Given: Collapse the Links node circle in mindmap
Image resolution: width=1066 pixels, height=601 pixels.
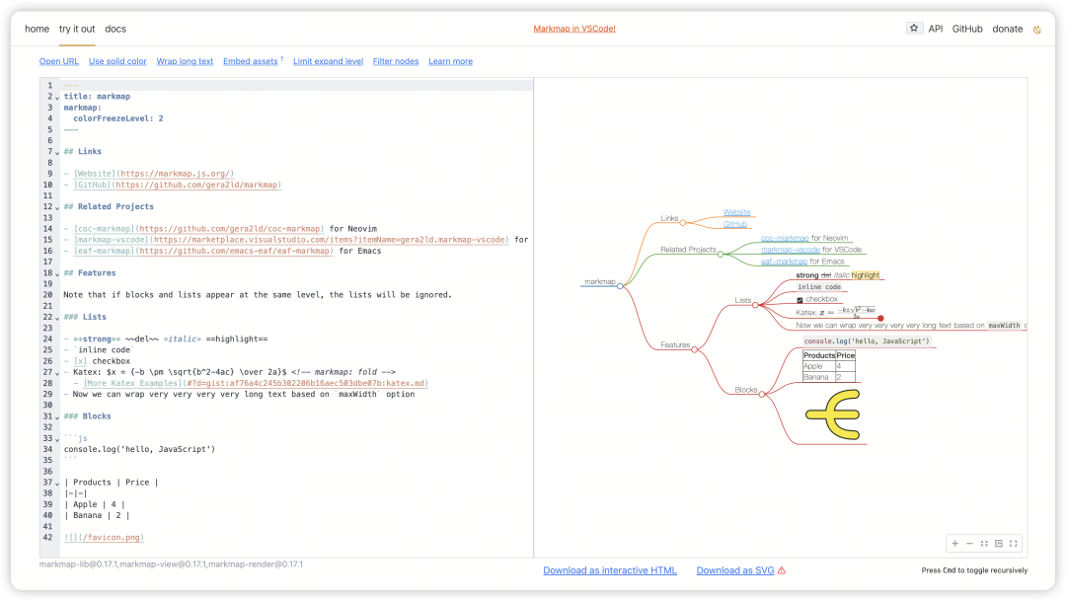Looking at the screenshot, I should point(683,222).
